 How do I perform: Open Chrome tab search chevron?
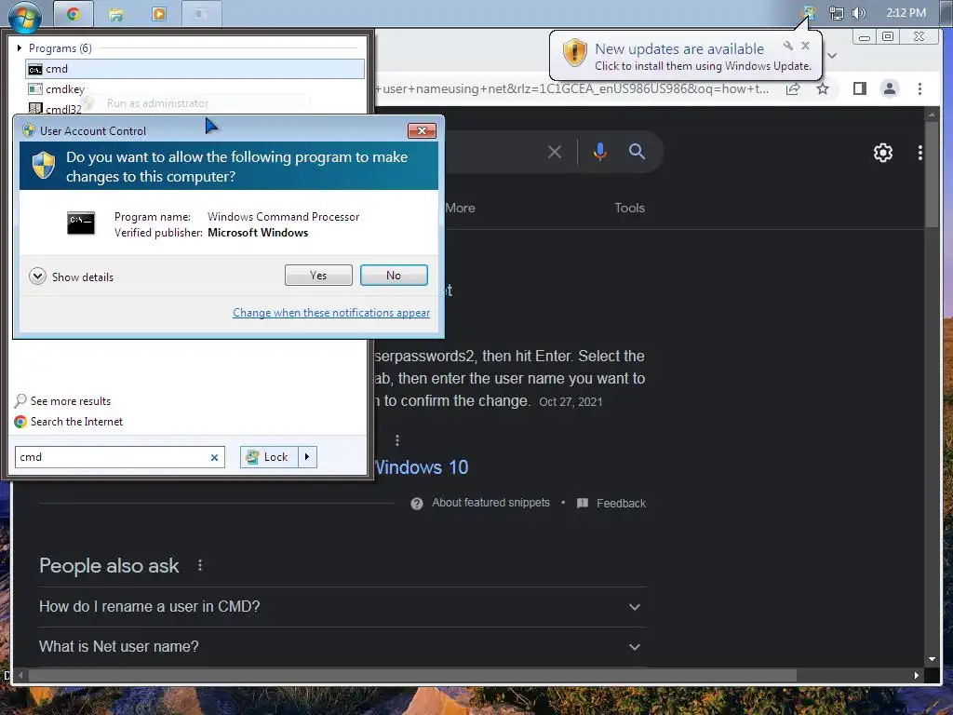point(832,55)
